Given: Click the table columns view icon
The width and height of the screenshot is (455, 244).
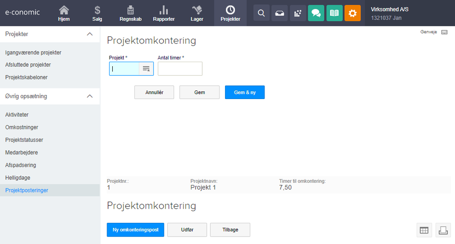Looking at the screenshot, I should [x=424, y=230].
